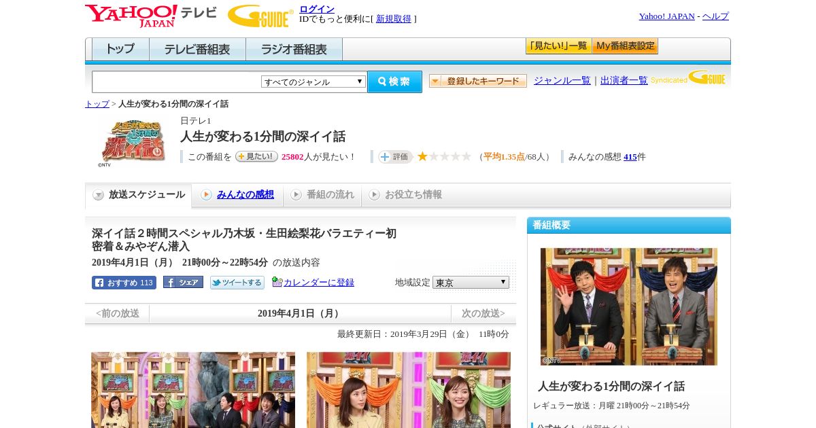Click the Twitter ツイートする button
The image size is (816, 428).
pyautogui.click(x=237, y=283)
